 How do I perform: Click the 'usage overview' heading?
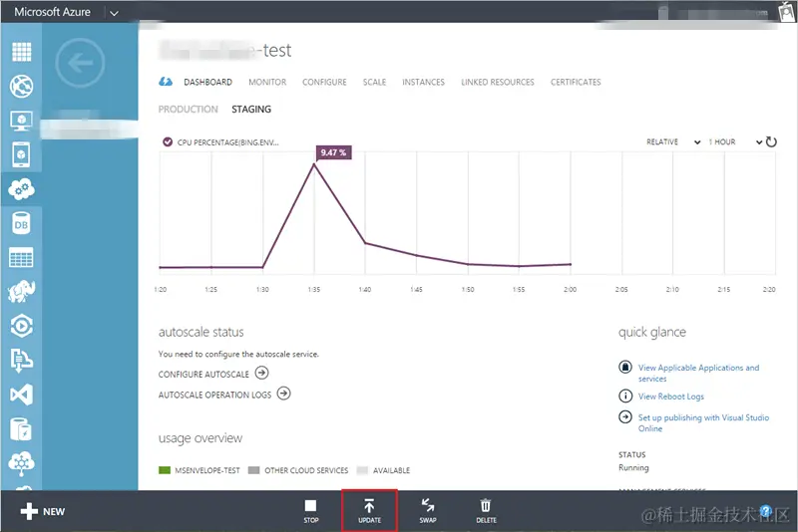(200, 438)
